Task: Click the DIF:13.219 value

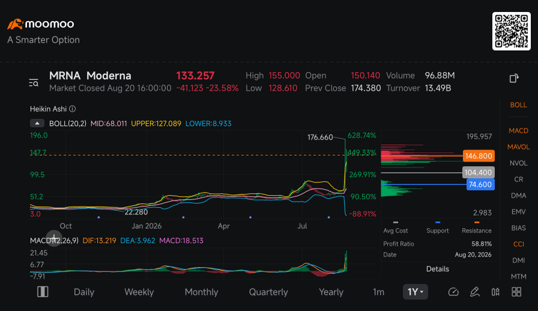Action: [99, 241]
